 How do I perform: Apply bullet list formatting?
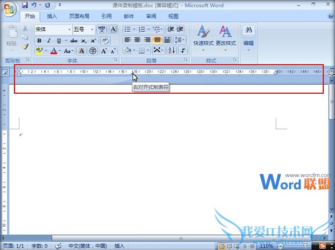coord(127,29)
